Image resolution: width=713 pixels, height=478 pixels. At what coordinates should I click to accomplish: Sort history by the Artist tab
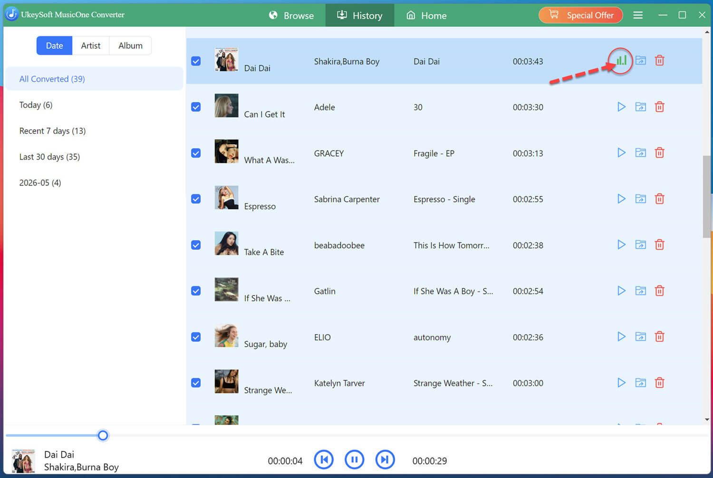point(91,46)
